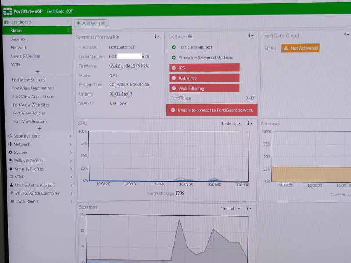Open FortiView Sources
The width and height of the screenshot is (351, 263).
(x=29, y=80)
